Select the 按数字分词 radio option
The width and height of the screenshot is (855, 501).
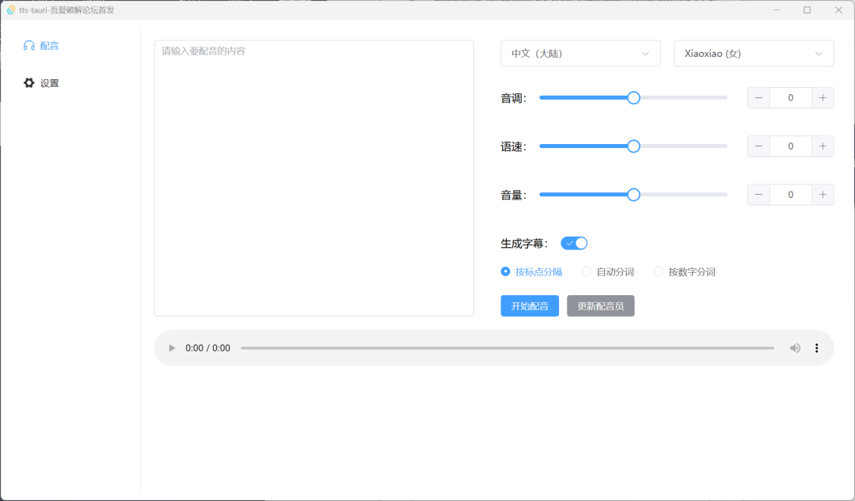point(659,271)
